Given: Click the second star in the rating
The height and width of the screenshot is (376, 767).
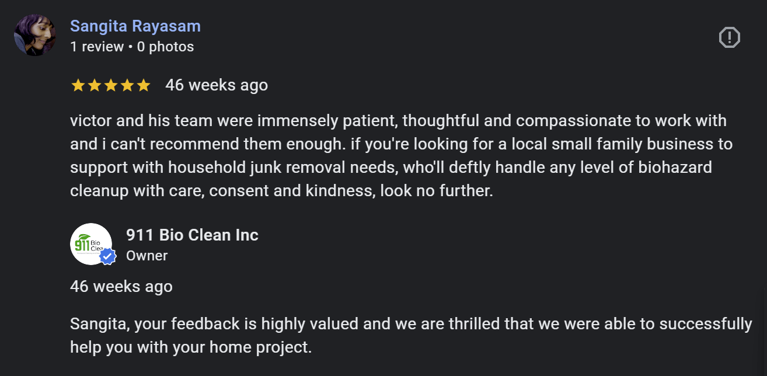Looking at the screenshot, I should (94, 85).
